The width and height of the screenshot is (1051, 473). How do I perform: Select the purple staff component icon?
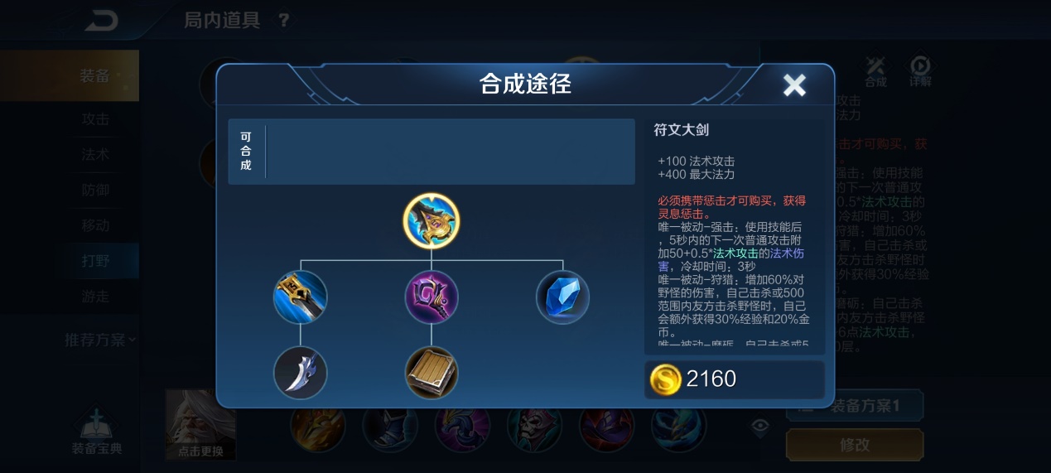point(431,297)
